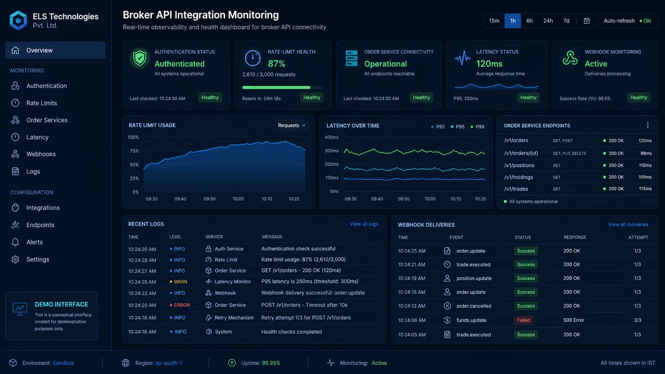The height and width of the screenshot is (374, 665).
Task: Click the Integrations sidebar icon
Action: 16,208
